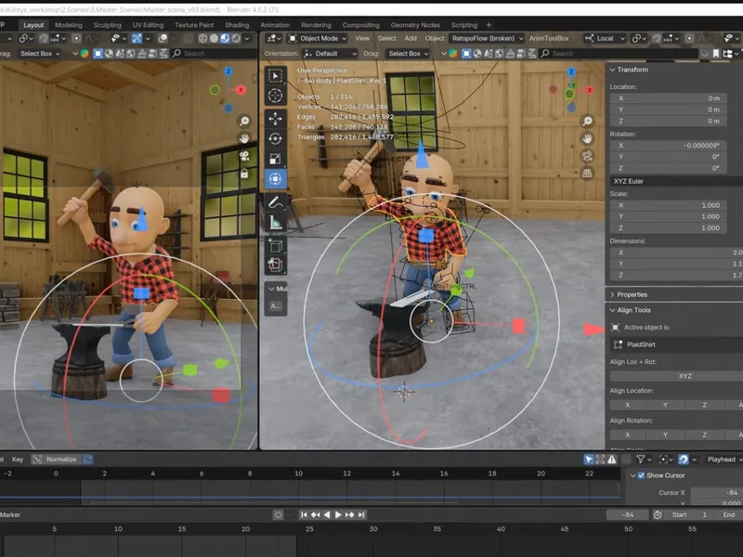Select the Rotate tool
Screen dimensions: 743x557
point(275,138)
